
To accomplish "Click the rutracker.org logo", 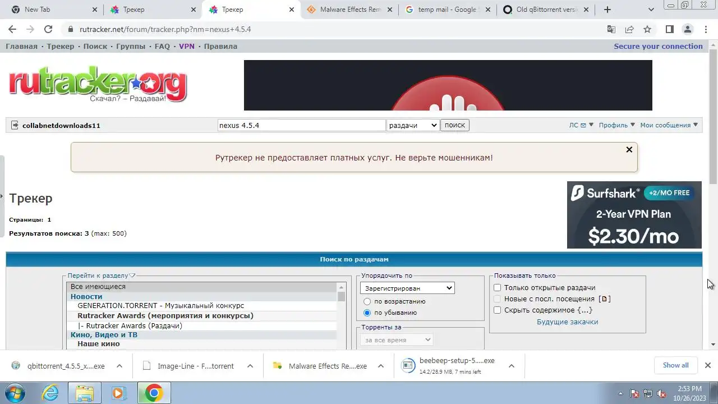I will point(98,85).
